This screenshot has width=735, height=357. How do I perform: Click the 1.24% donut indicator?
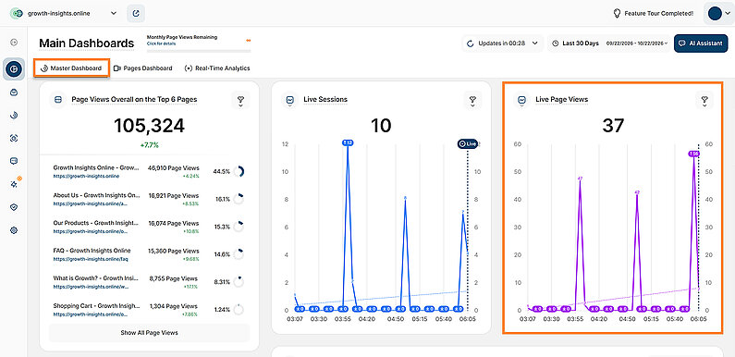point(239,310)
